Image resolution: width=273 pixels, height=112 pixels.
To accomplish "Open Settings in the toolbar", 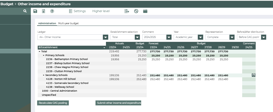I will (x=78, y=11).
